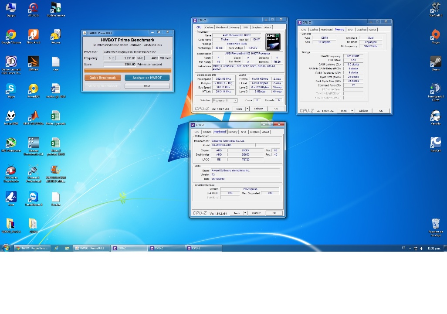The image size is (447, 314).
Task: Open the YTD Video Downloader shortcut
Action: tap(11, 173)
